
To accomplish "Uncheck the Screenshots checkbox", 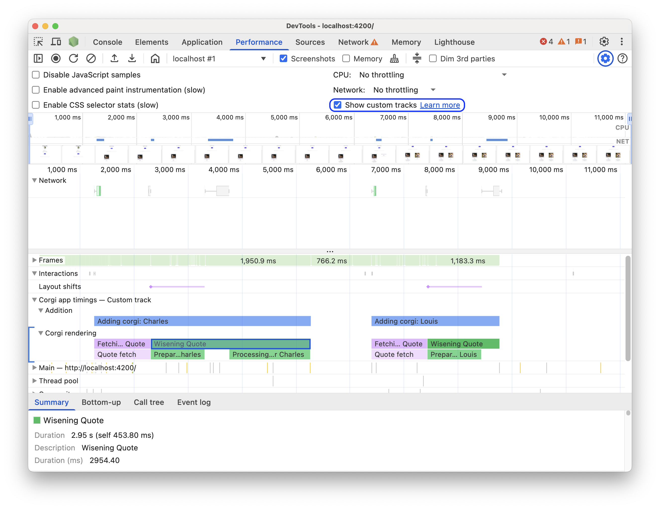I will coord(283,58).
